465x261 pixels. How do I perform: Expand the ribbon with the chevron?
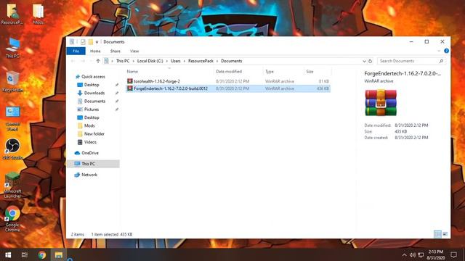point(439,51)
